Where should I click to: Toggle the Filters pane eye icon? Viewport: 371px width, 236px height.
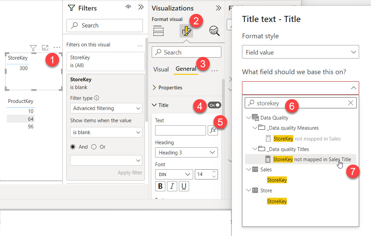[128, 7]
